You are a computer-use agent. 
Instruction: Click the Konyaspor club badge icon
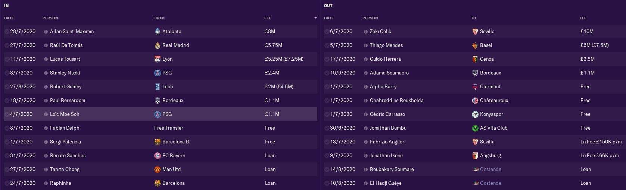pos(475,114)
